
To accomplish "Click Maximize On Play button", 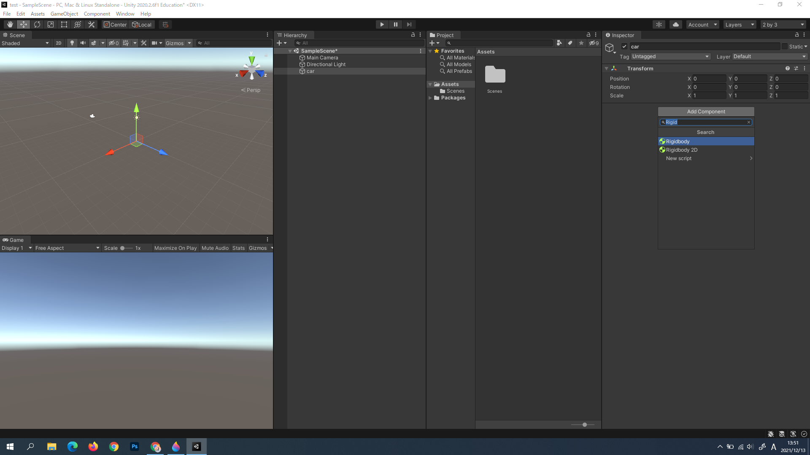I will [175, 248].
